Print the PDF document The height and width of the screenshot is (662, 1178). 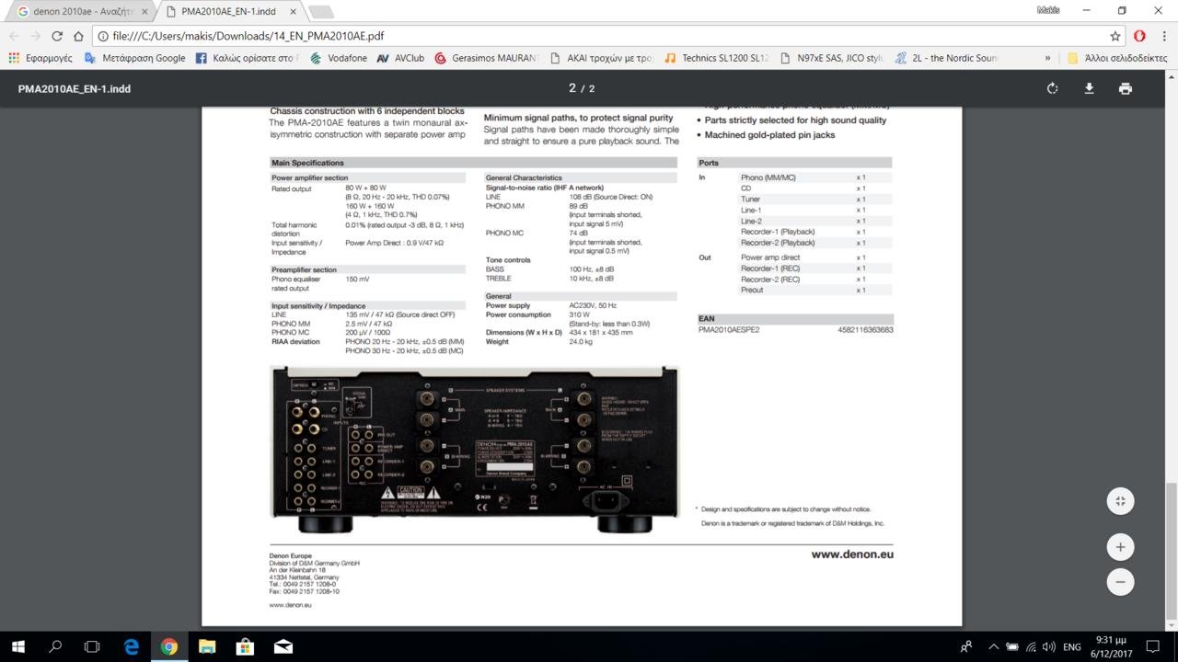1125,88
